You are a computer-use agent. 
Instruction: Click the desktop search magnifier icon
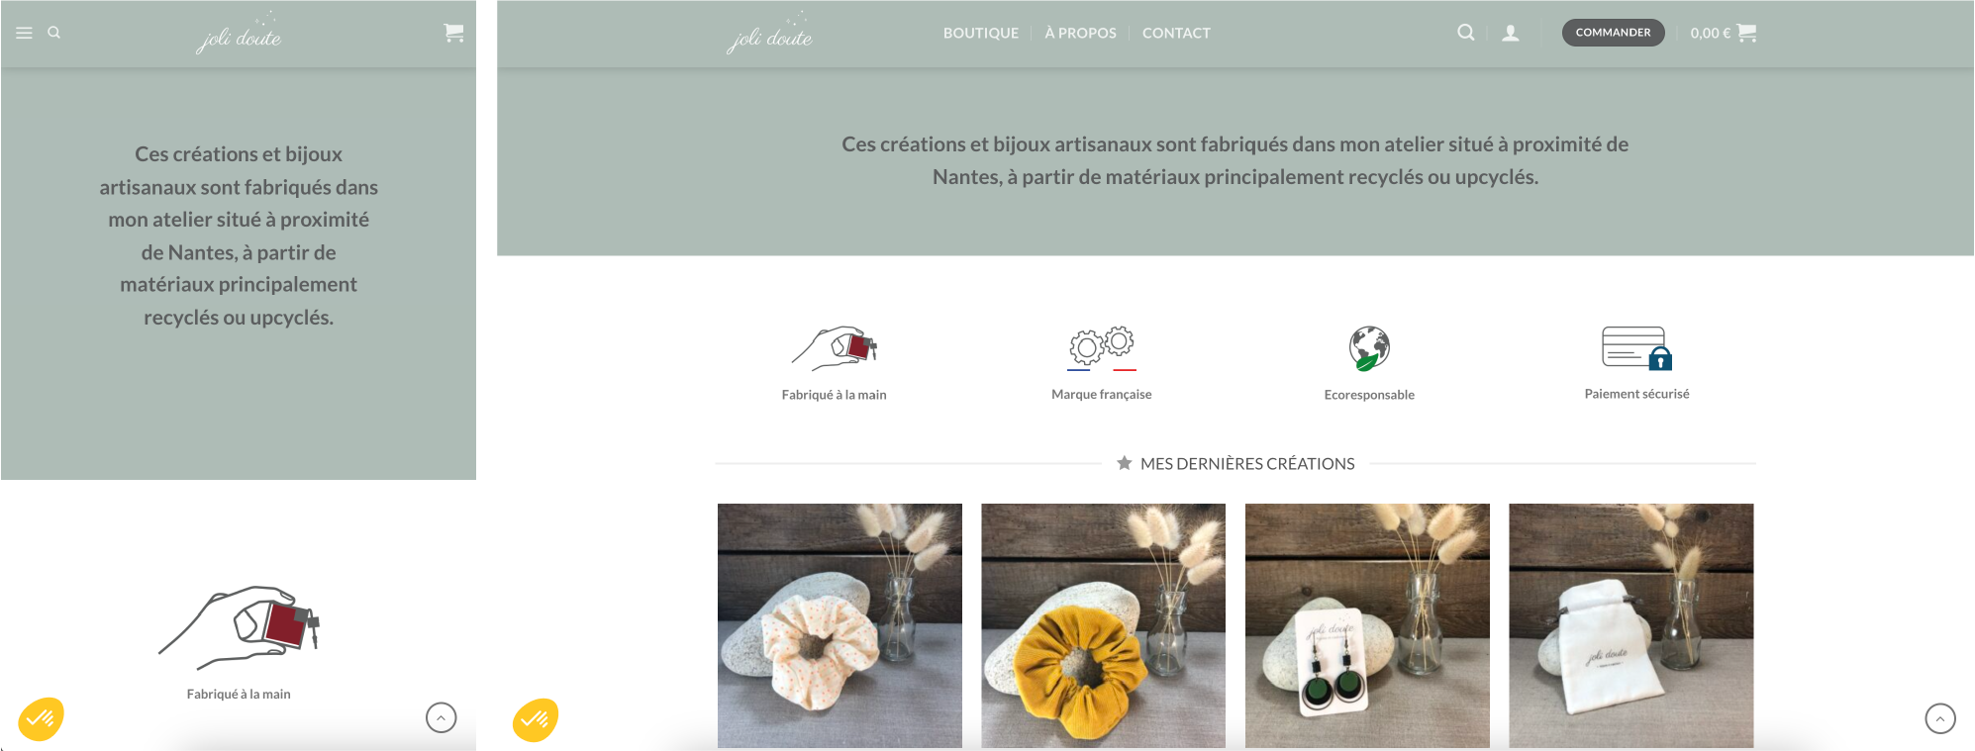point(1465,33)
